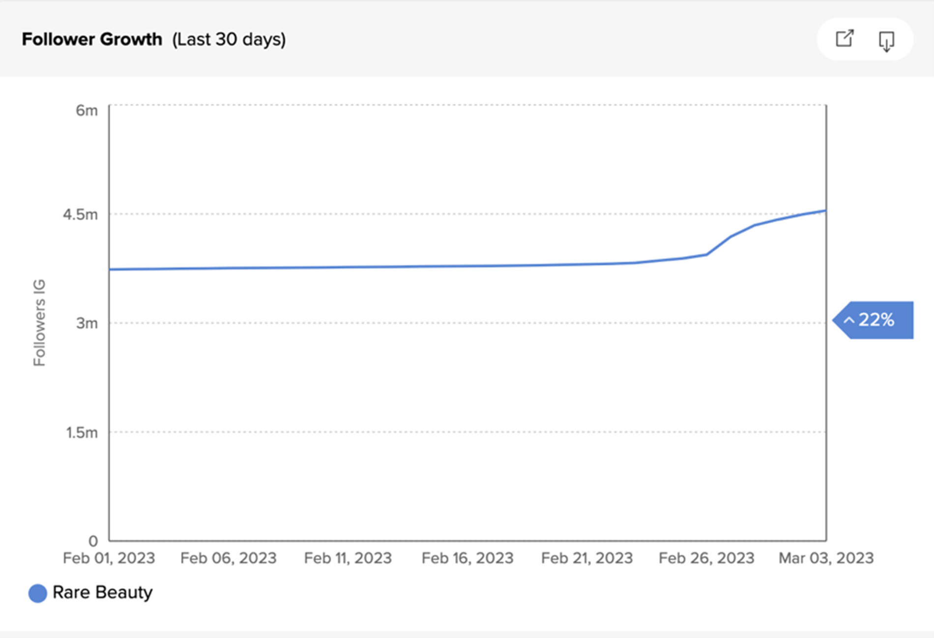
Task: Click the Rare Beauty legend color dot
Action: [37, 593]
